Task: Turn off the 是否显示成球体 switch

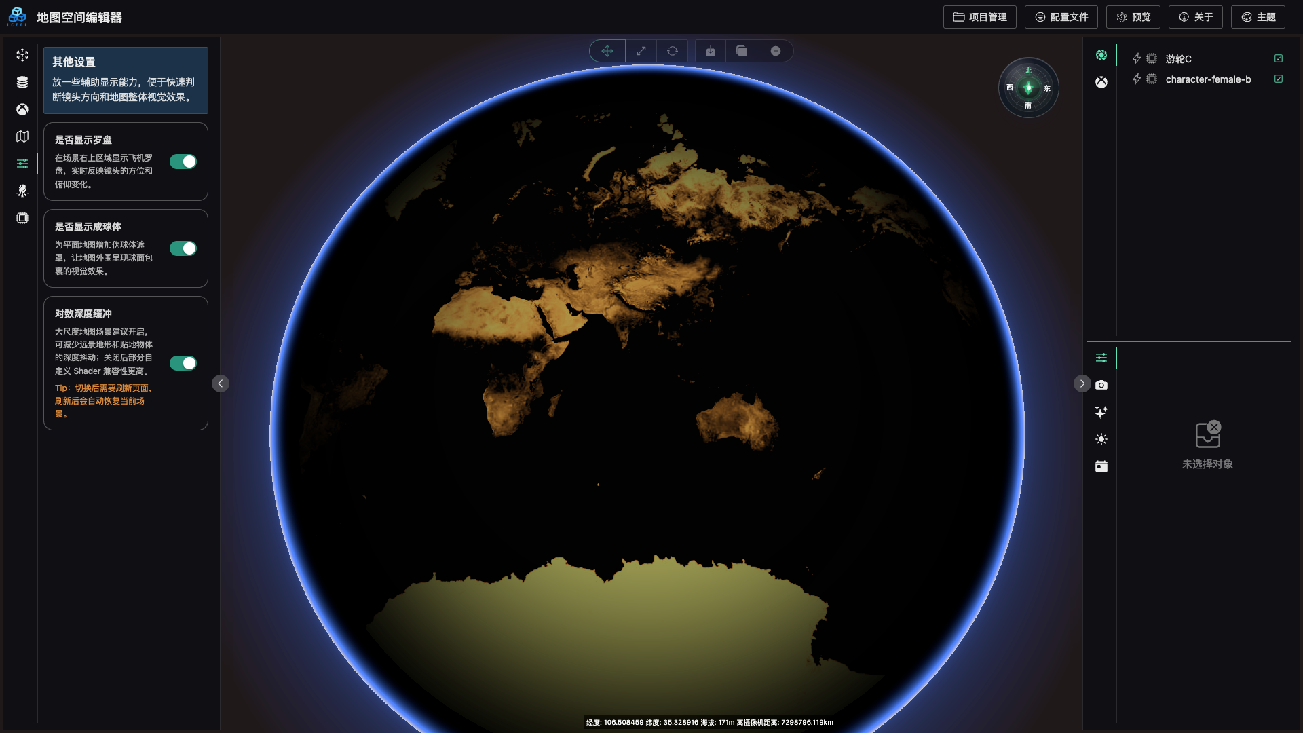Action: (183, 248)
